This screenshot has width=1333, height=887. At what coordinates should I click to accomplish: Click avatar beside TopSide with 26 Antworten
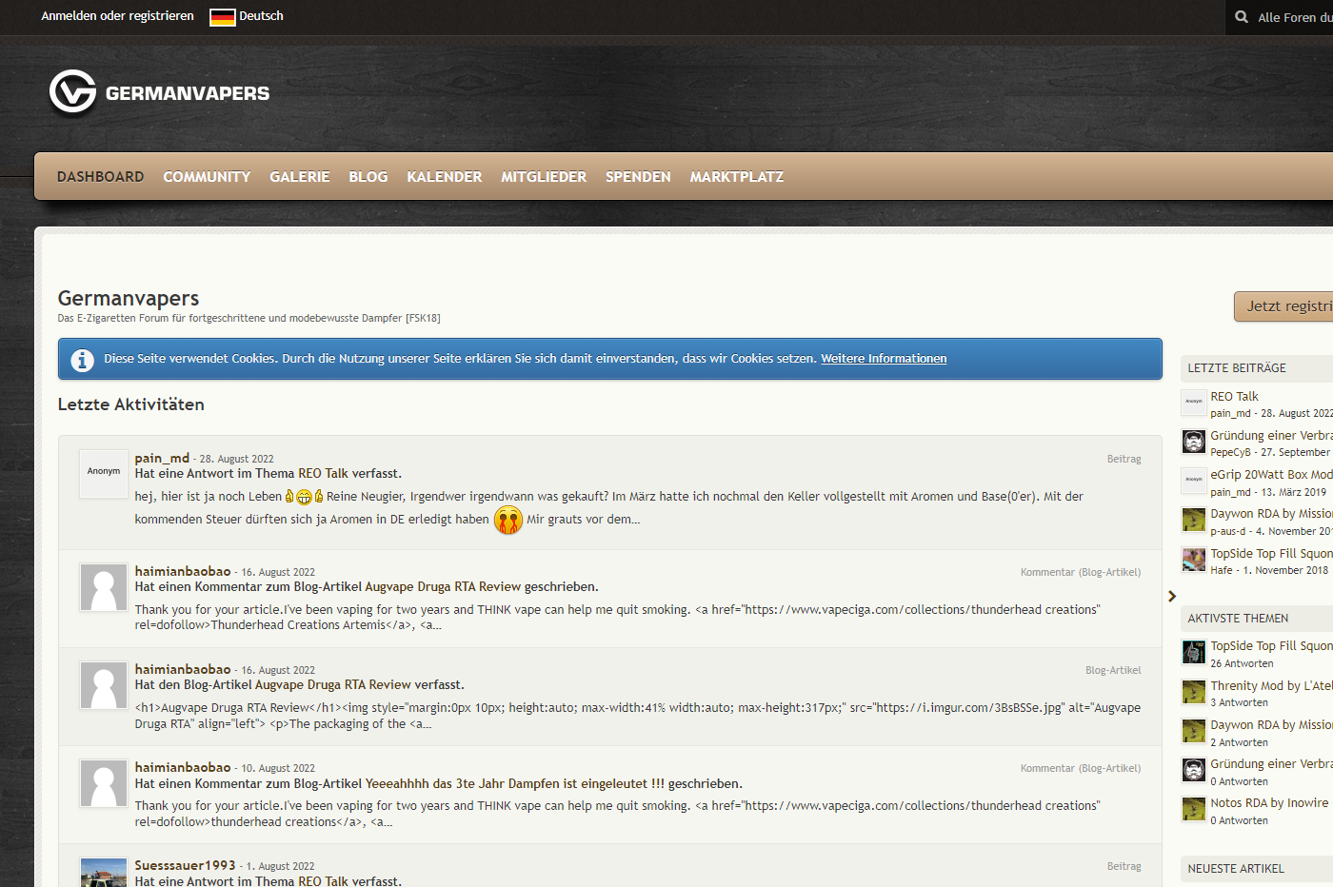(1194, 652)
